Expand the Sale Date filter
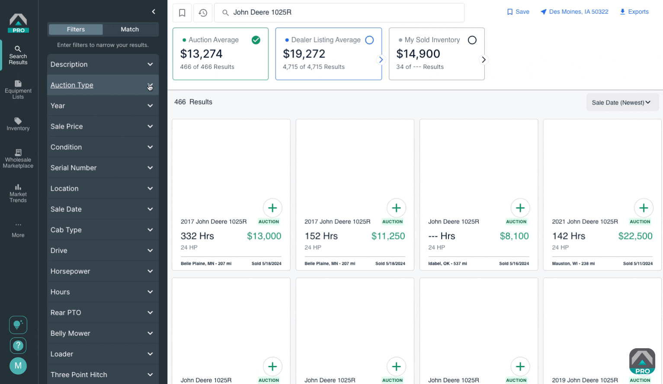663x384 pixels. 102,209
